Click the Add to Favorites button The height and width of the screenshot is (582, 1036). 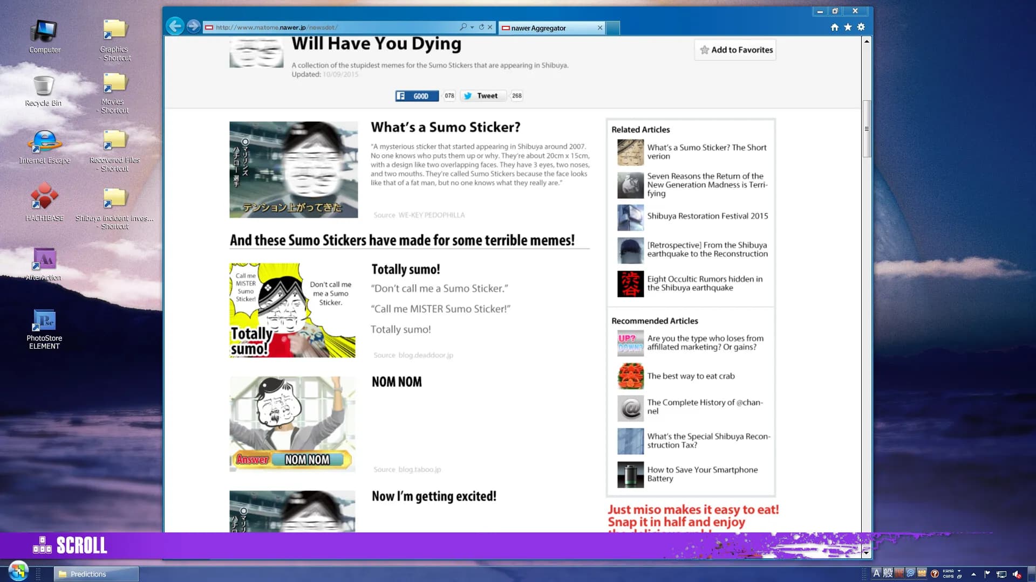(735, 50)
